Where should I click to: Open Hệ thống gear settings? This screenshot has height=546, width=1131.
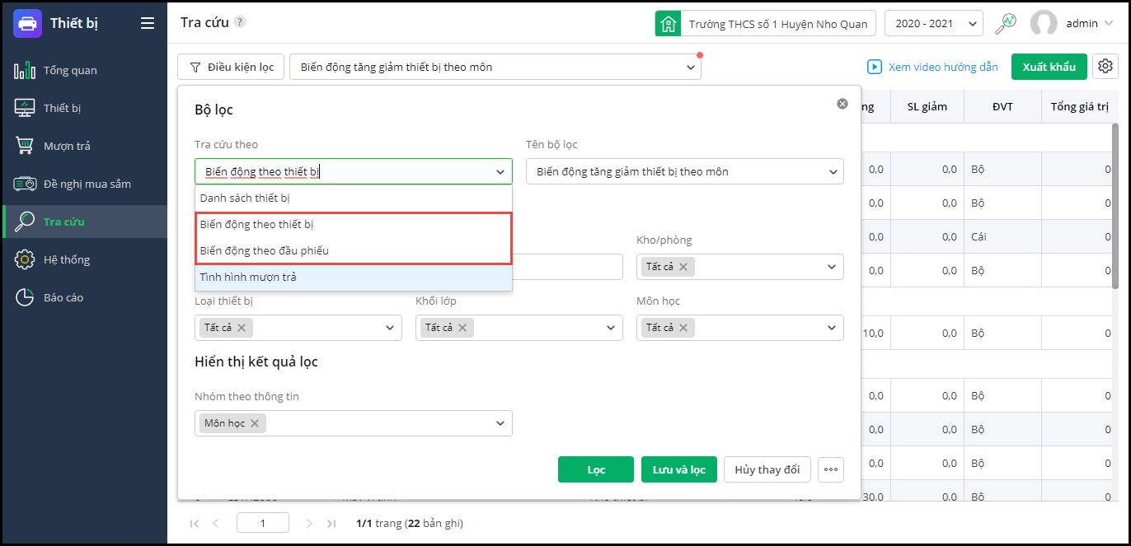coord(66,259)
